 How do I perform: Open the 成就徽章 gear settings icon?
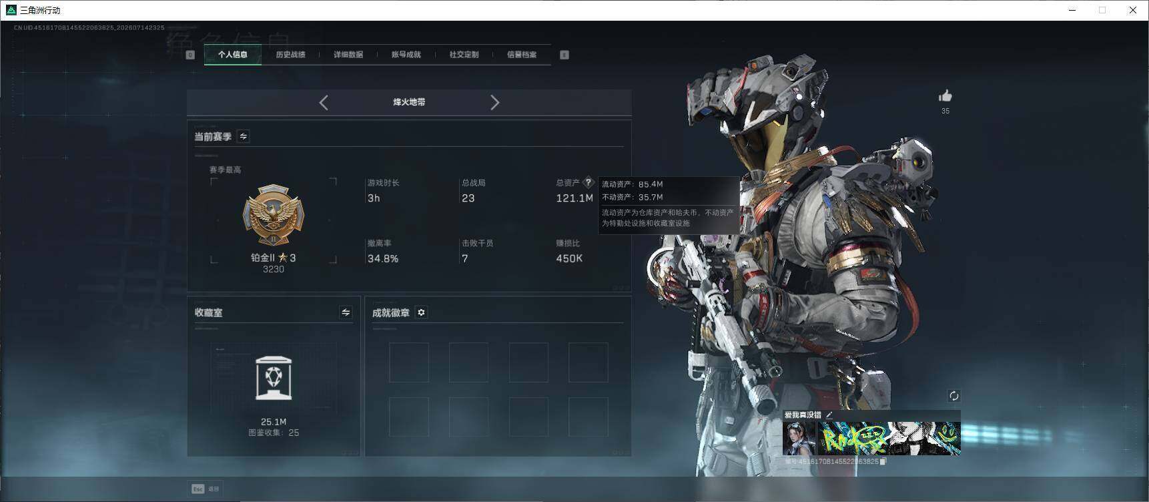421,312
